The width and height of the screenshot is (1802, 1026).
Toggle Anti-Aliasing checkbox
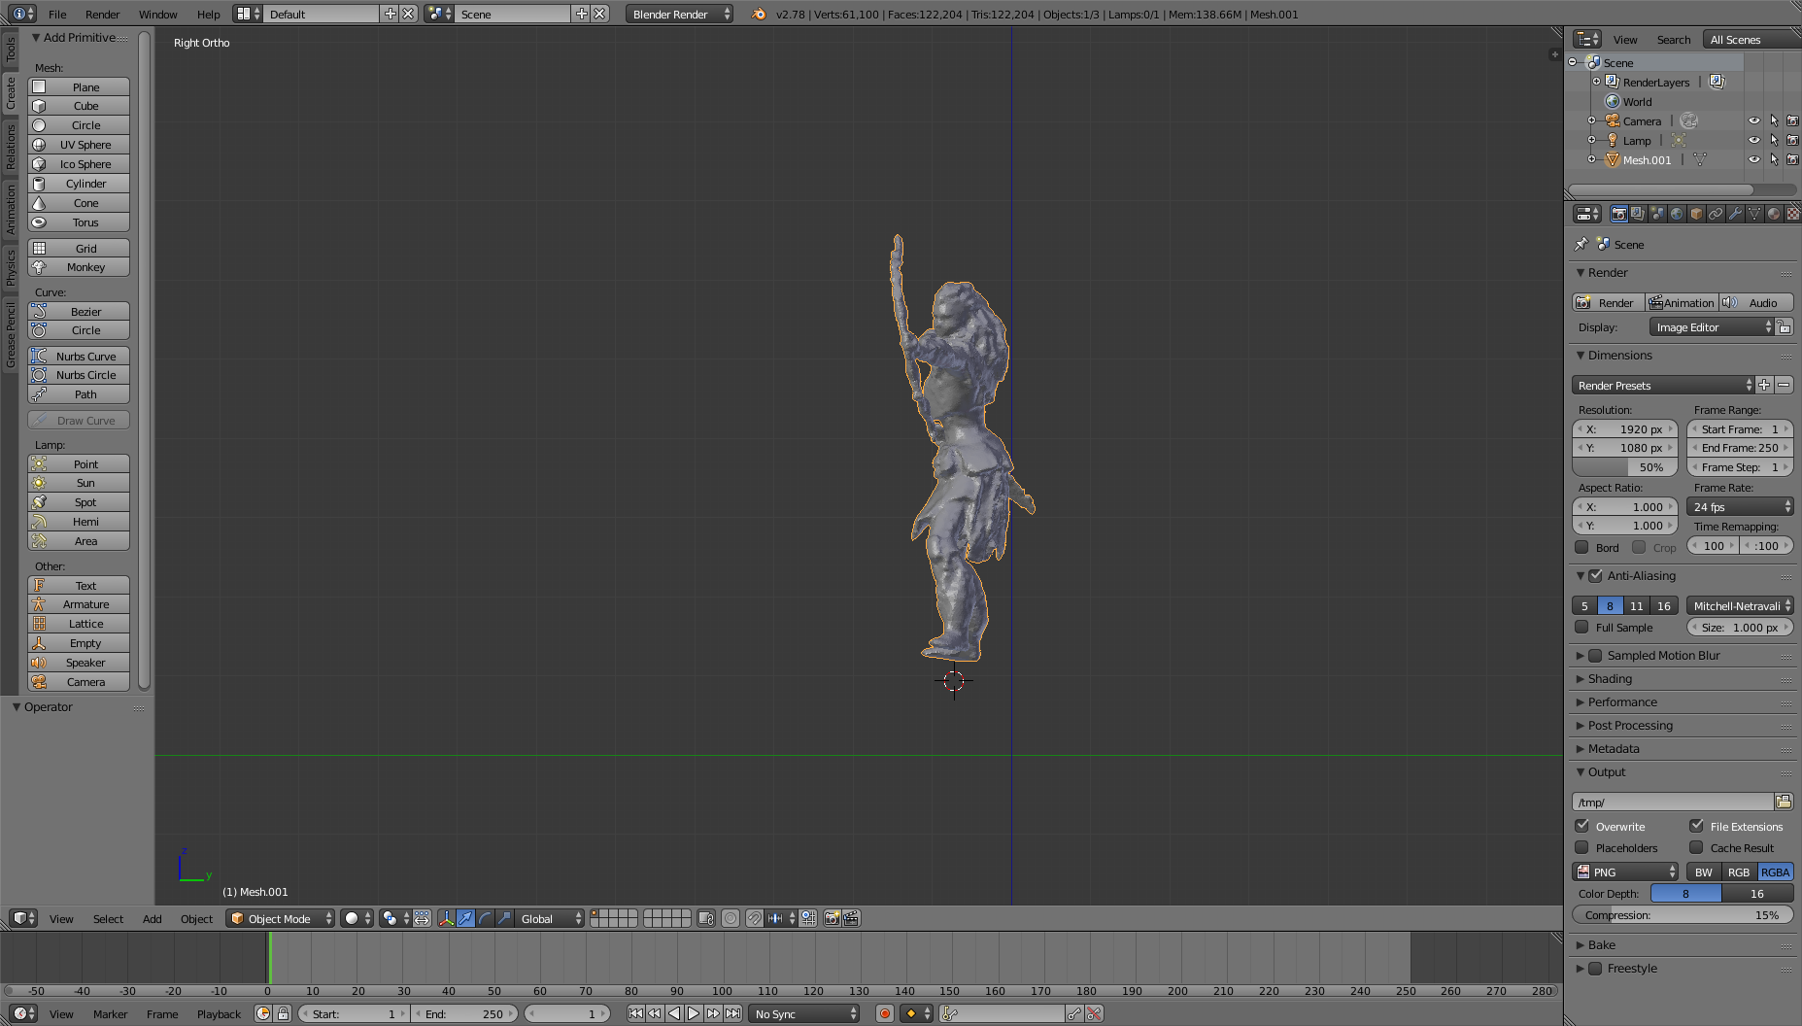point(1595,575)
